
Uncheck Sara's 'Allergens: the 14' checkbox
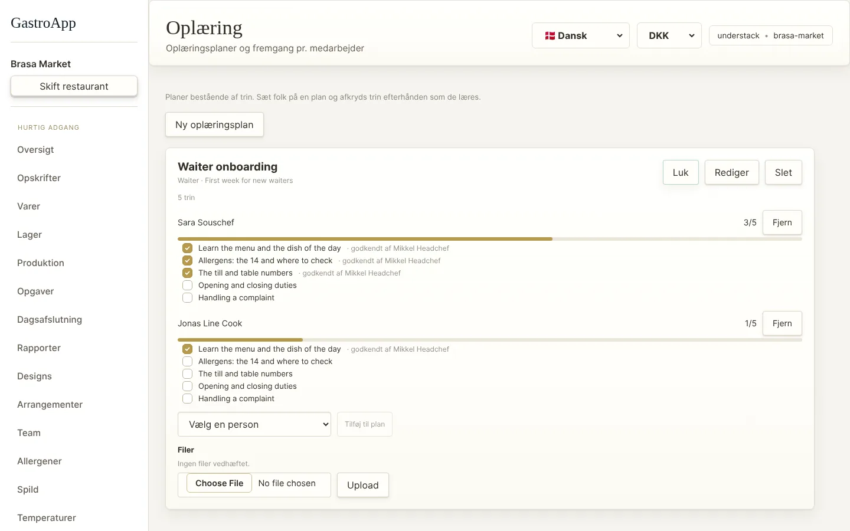[187, 261]
